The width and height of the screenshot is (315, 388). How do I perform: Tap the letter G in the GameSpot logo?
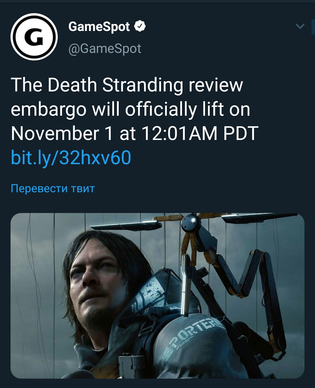coord(34,37)
